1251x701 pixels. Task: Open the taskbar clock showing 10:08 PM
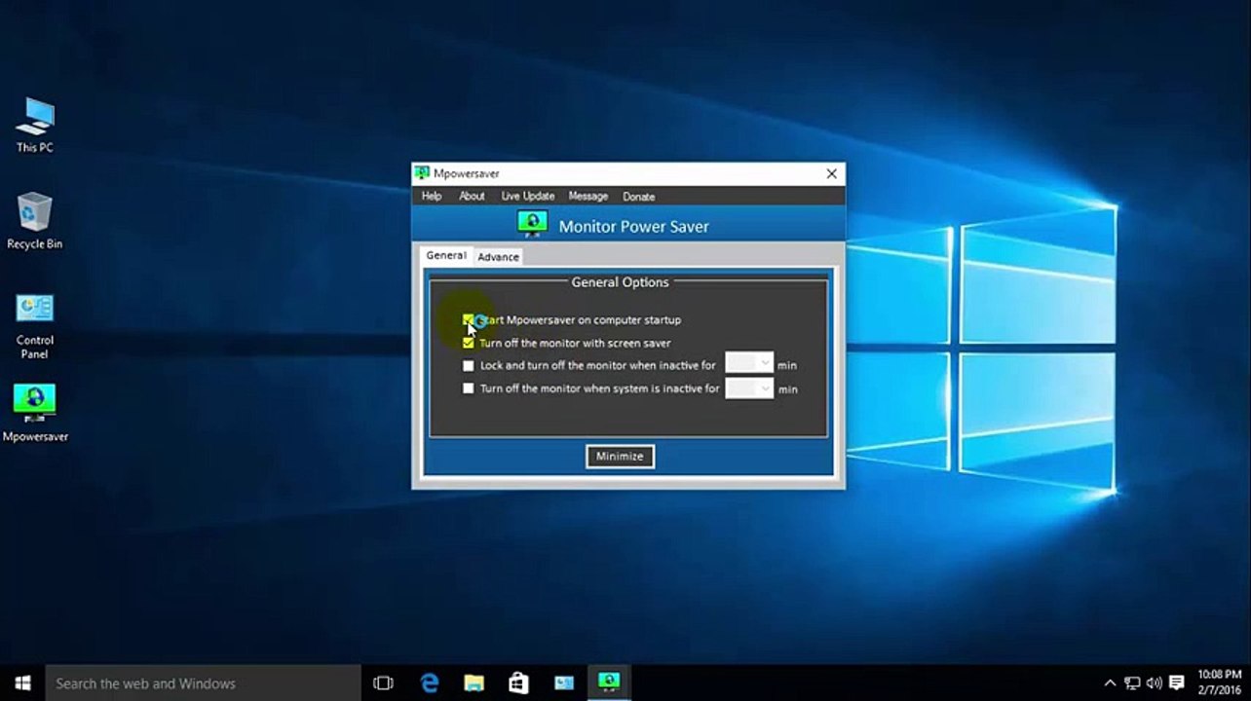click(x=1219, y=683)
